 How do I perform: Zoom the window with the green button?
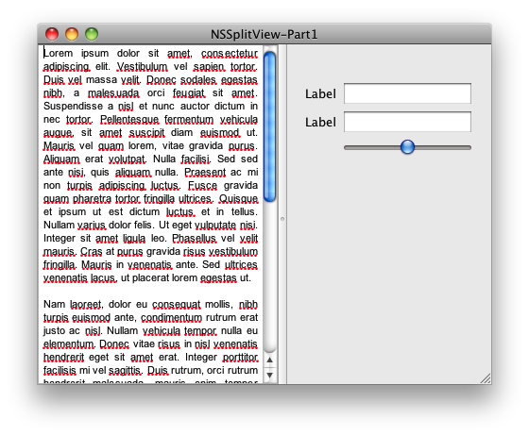(x=92, y=34)
